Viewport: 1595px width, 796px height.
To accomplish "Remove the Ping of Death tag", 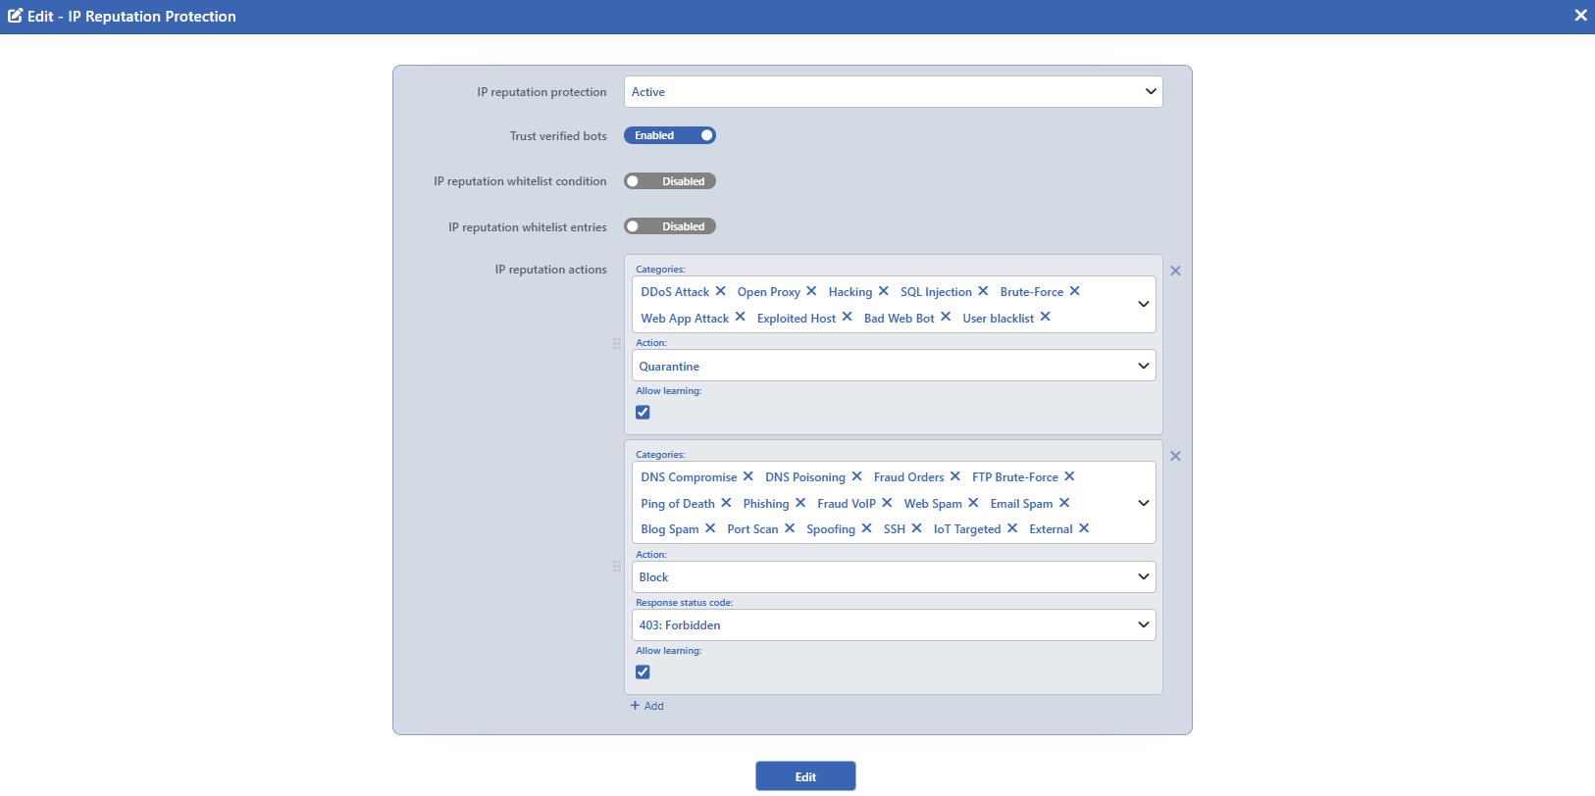I will click(x=726, y=503).
